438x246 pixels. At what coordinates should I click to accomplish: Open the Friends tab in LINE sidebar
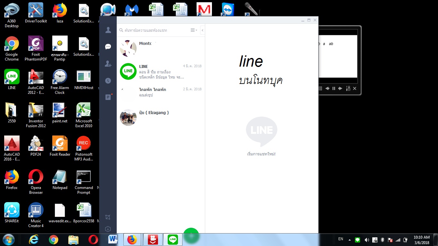click(x=108, y=30)
